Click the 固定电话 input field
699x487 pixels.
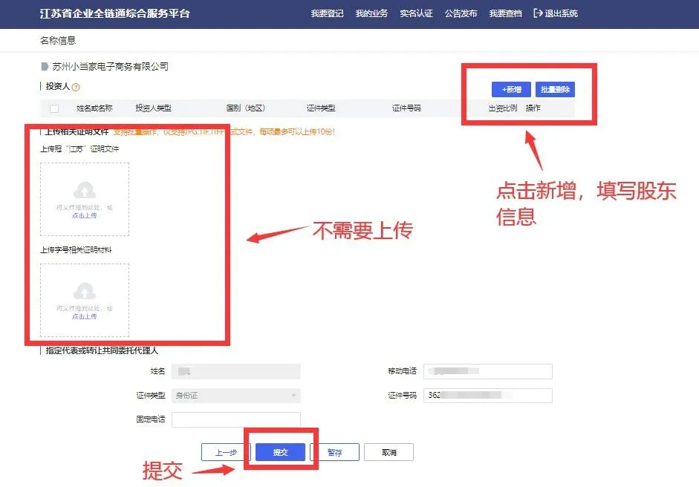pos(235,420)
